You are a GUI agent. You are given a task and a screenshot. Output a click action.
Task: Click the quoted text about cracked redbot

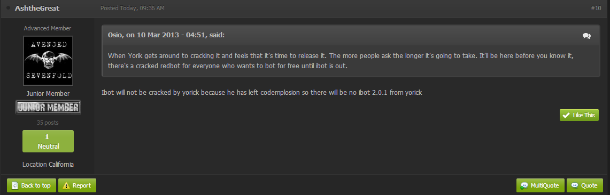tap(341, 61)
